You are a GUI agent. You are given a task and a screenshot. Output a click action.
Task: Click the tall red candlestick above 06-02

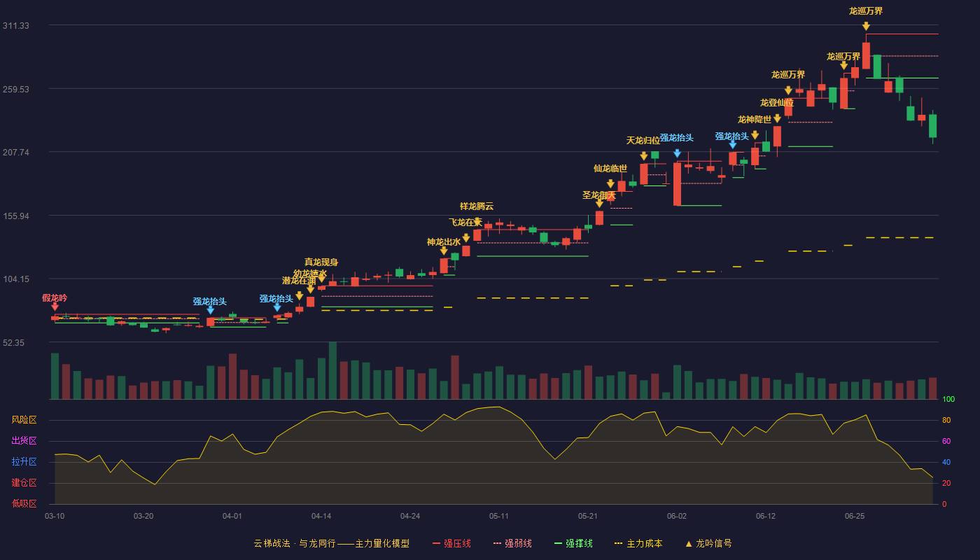tap(677, 184)
